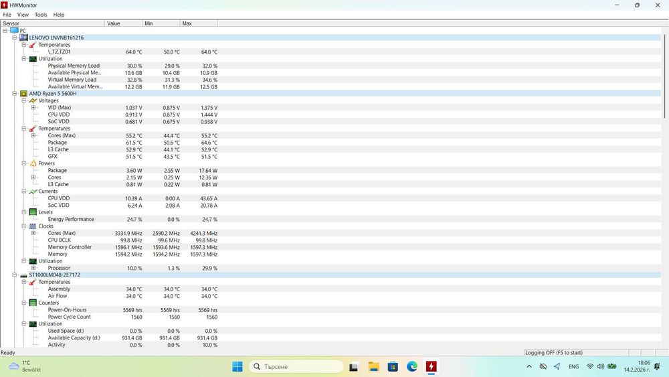
Task: Click the HWMonitor title bar app icon
Action: point(4,5)
